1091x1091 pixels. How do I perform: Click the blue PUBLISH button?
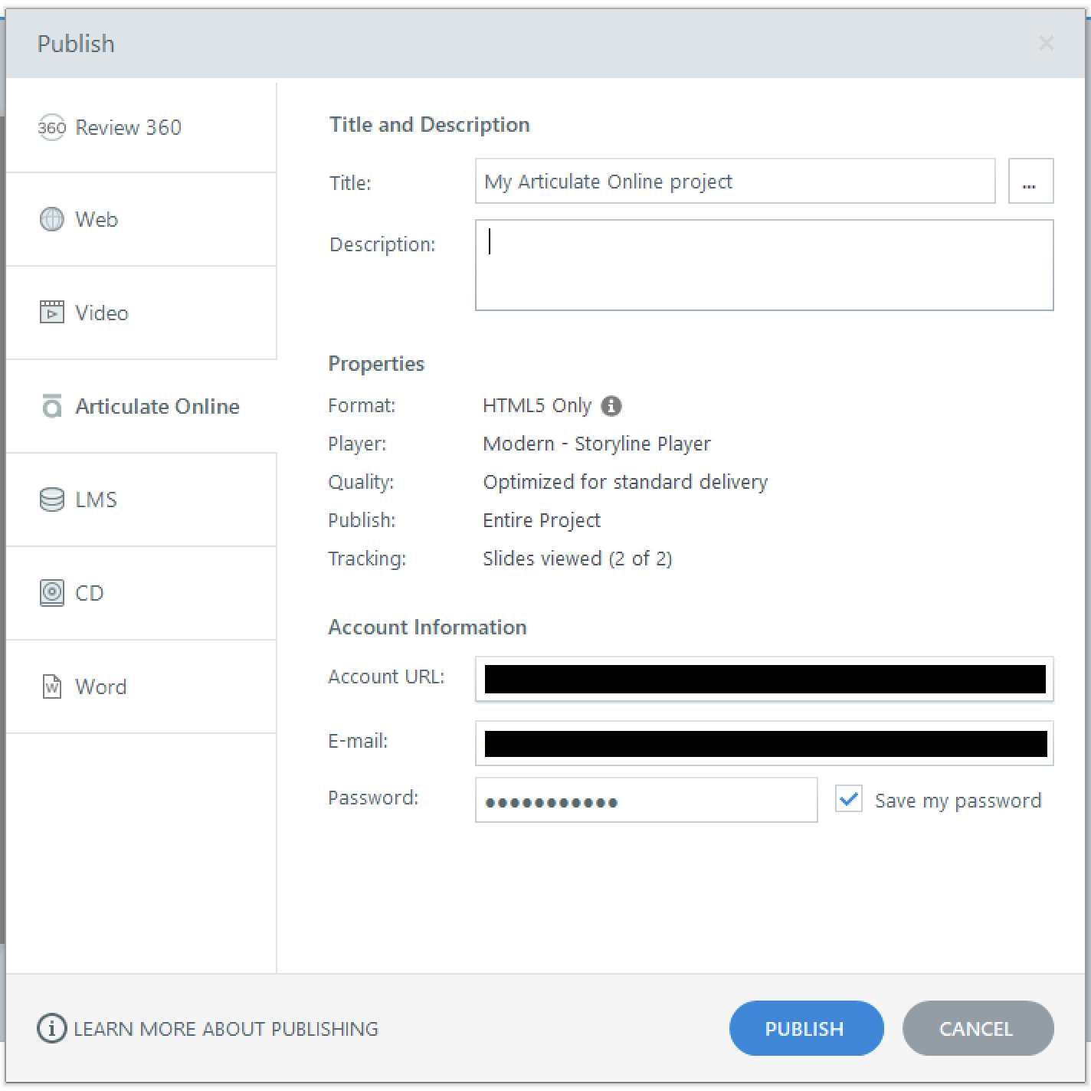pos(806,1028)
